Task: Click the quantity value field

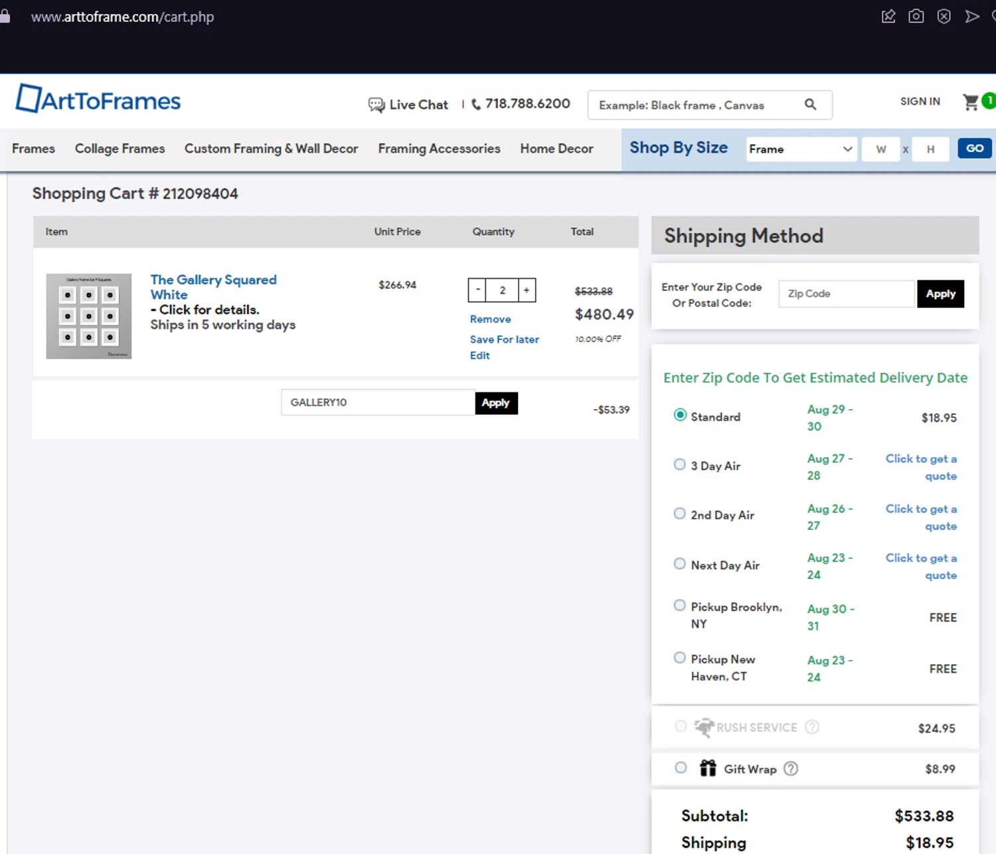Action: coord(502,290)
